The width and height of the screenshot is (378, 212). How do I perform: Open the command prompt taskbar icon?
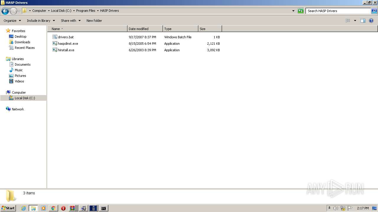[x=104, y=208]
